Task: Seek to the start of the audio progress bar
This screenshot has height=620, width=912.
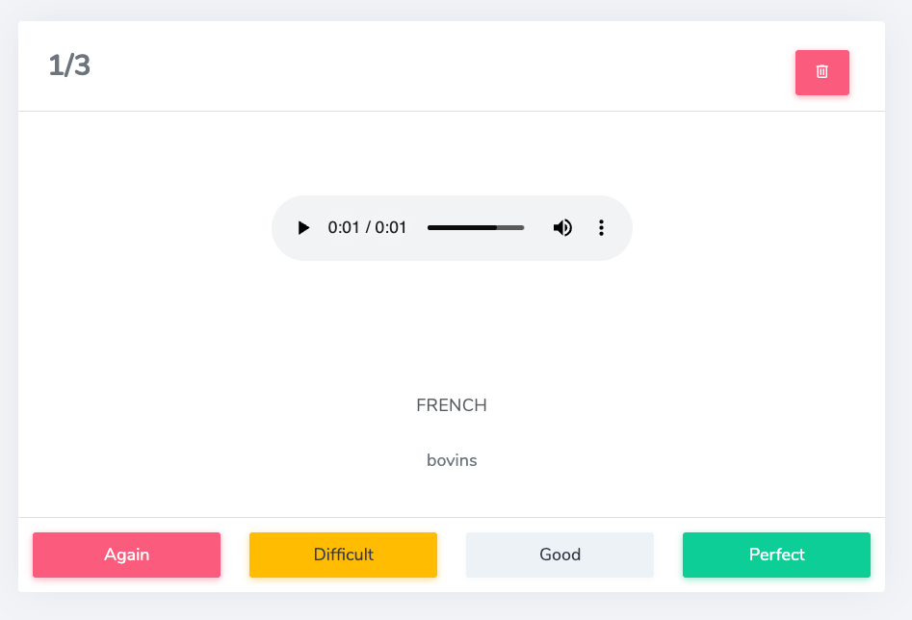Action: click(x=430, y=227)
